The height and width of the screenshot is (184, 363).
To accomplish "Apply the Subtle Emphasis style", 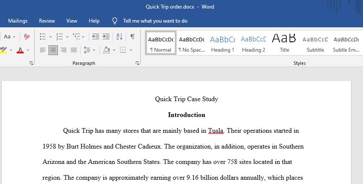I will [x=346, y=43].
